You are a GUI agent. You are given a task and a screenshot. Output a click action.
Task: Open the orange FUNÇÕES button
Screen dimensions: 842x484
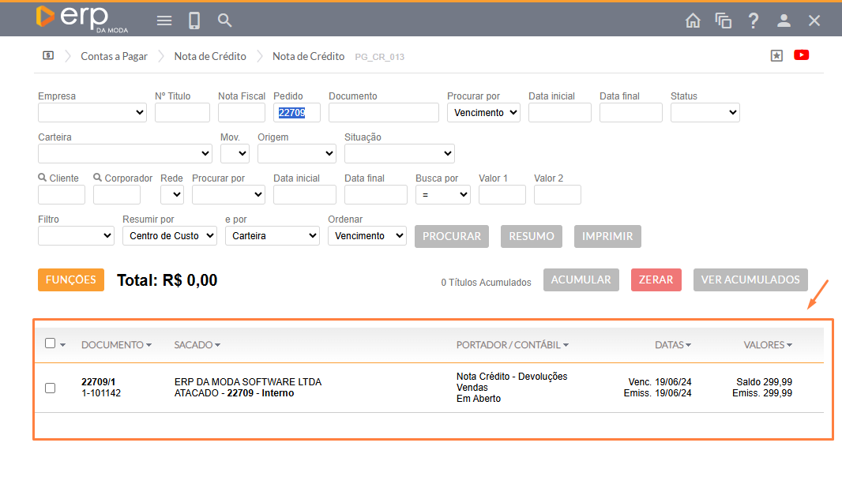[x=70, y=280]
